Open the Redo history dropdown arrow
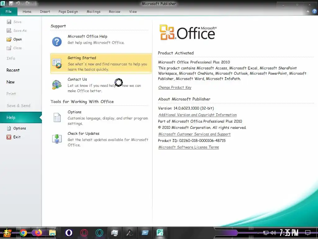318x239 pixels. click(x=32, y=4)
